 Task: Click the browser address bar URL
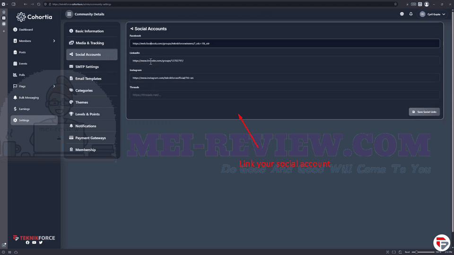click(x=82, y=4)
